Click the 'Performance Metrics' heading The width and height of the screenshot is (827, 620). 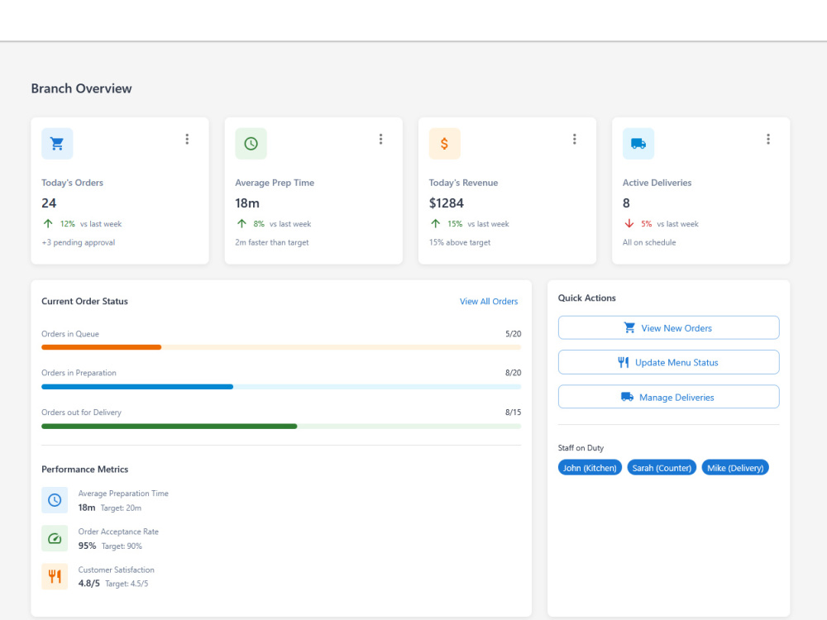click(85, 470)
